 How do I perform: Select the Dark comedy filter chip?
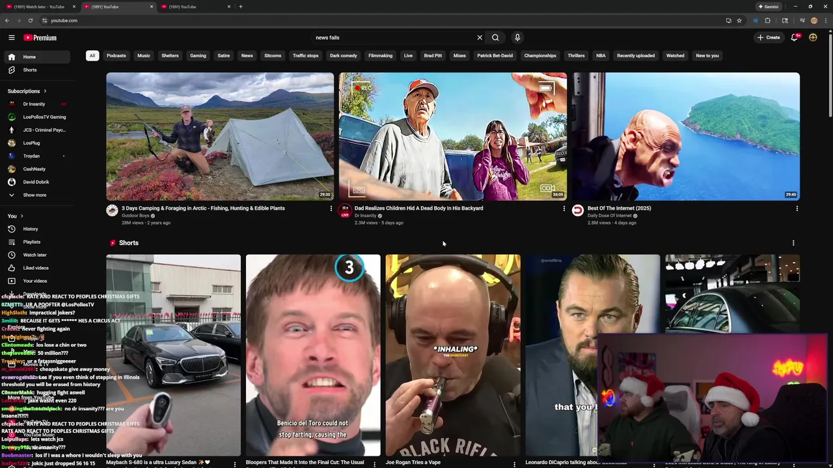344,55
